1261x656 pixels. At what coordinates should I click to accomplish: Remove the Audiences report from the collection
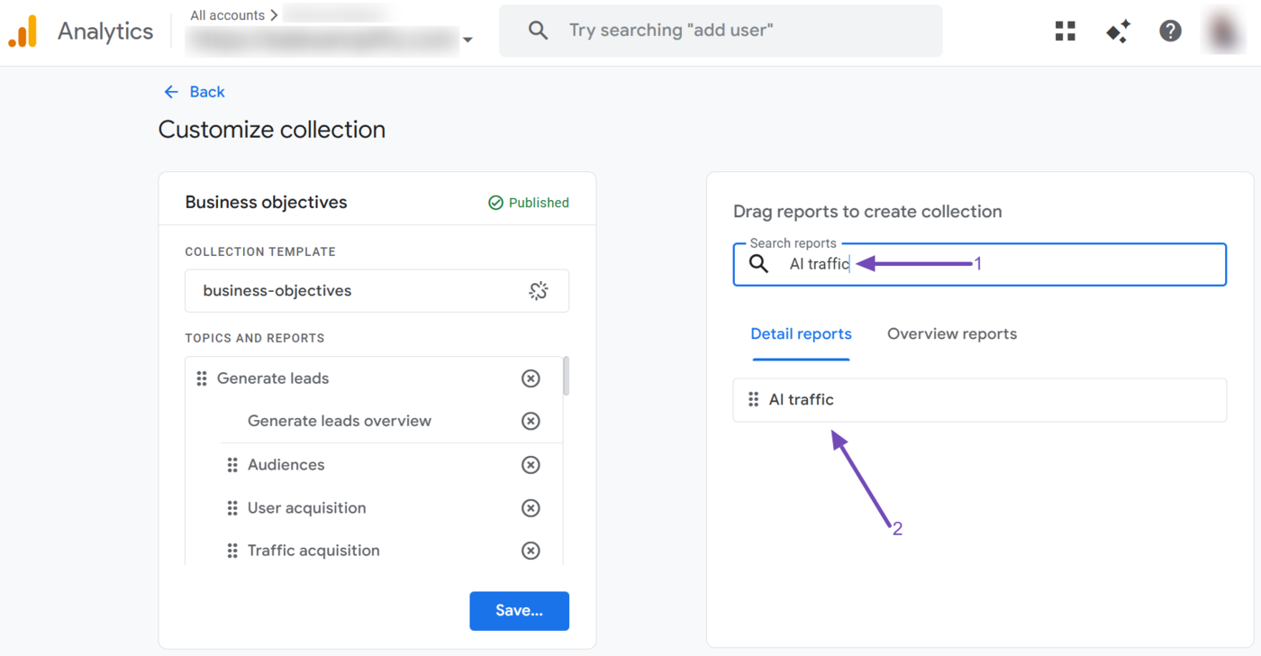531,464
